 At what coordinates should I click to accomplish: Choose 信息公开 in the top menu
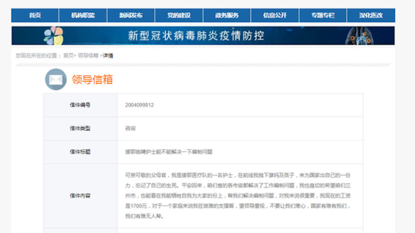275,15
